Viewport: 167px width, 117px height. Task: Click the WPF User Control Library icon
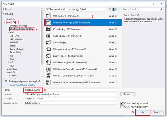pyautogui.click(x=48, y=76)
